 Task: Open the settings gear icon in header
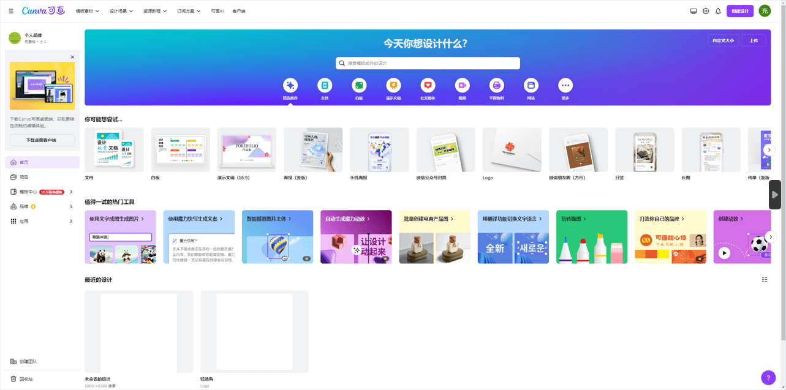click(706, 11)
